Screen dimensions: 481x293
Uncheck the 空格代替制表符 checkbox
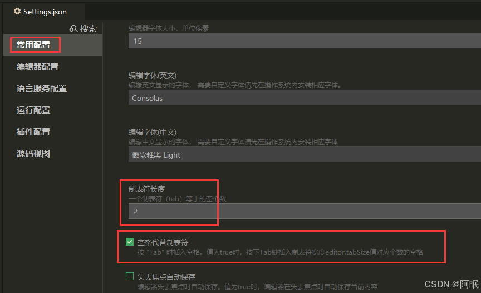130,242
